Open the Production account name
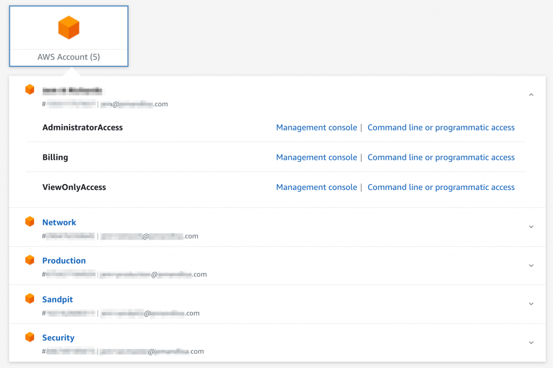The width and height of the screenshot is (553, 368). [x=64, y=261]
